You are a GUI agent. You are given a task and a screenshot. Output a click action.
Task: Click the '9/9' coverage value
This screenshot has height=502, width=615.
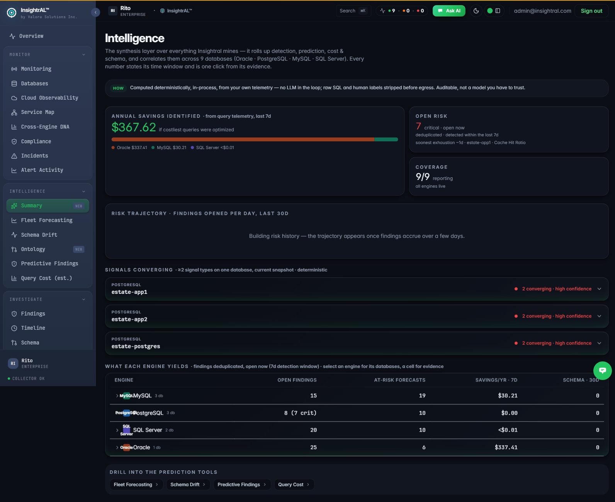pyautogui.click(x=423, y=177)
